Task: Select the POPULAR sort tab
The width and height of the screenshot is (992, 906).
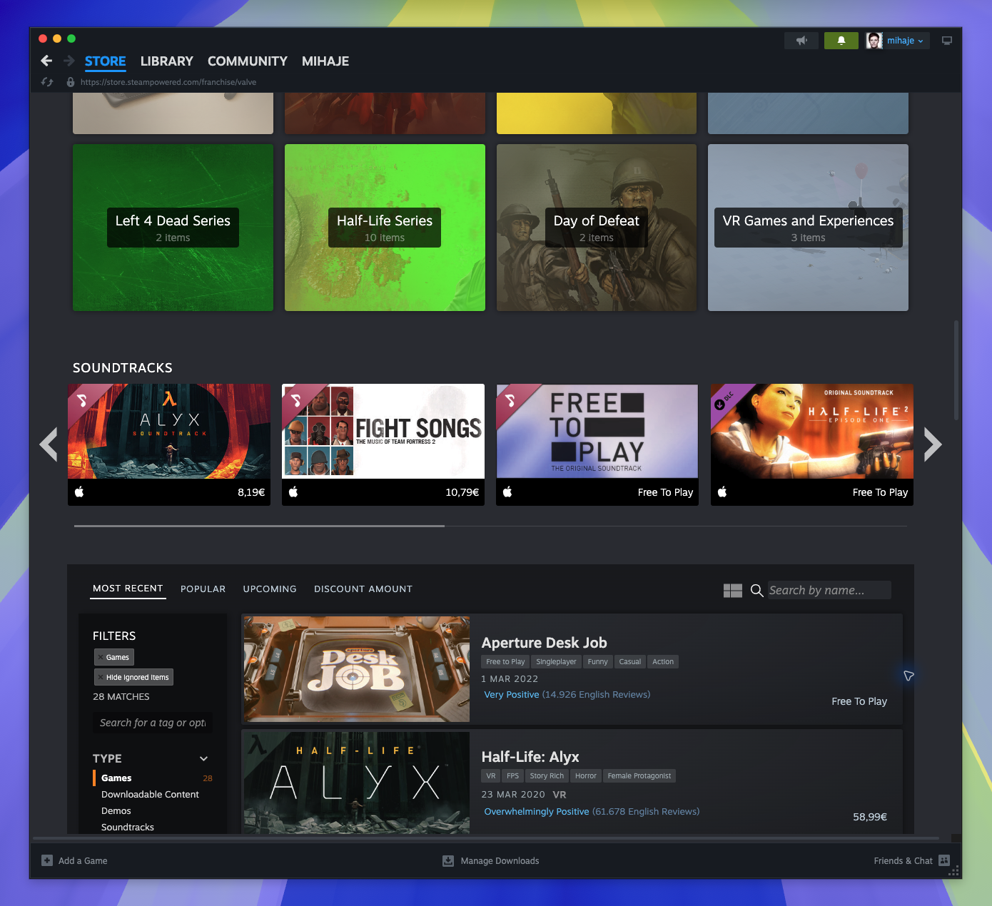Action: pos(203,589)
